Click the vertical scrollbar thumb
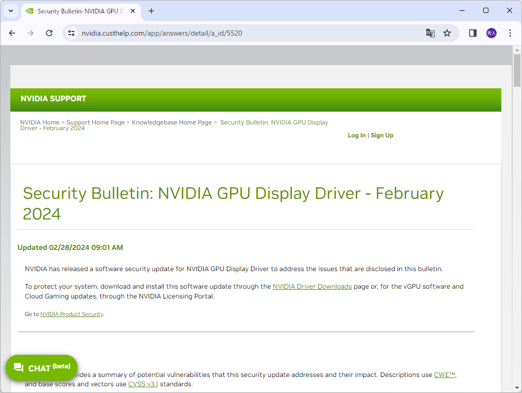522x393 pixels. point(517,71)
